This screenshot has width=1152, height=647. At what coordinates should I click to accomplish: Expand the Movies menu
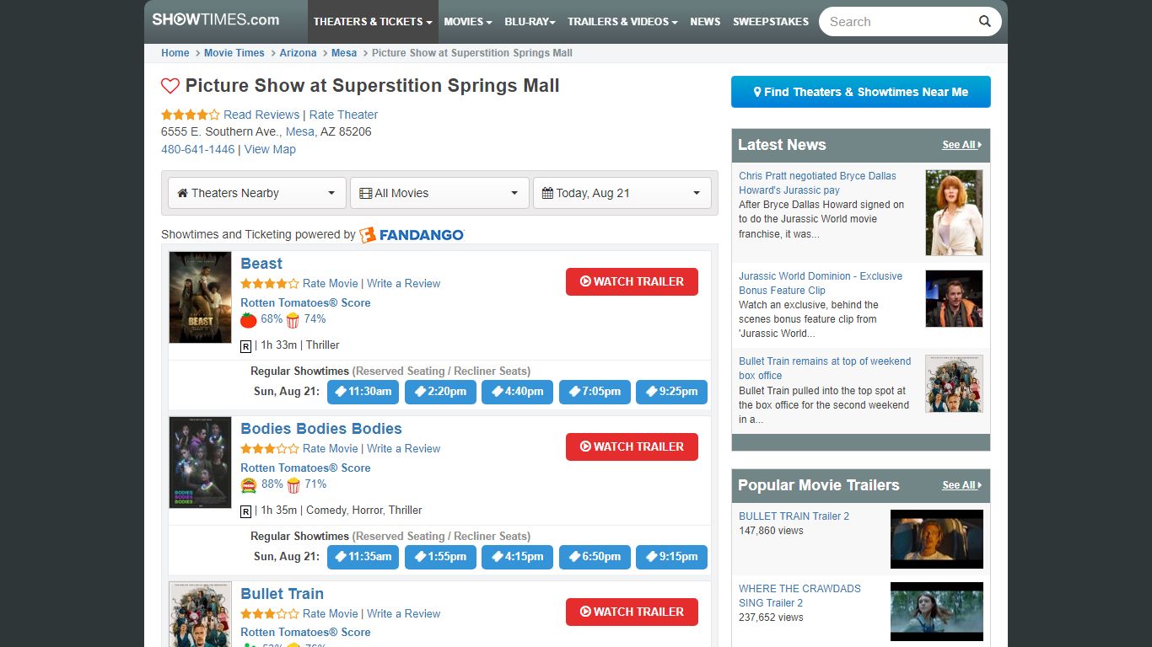[467, 22]
